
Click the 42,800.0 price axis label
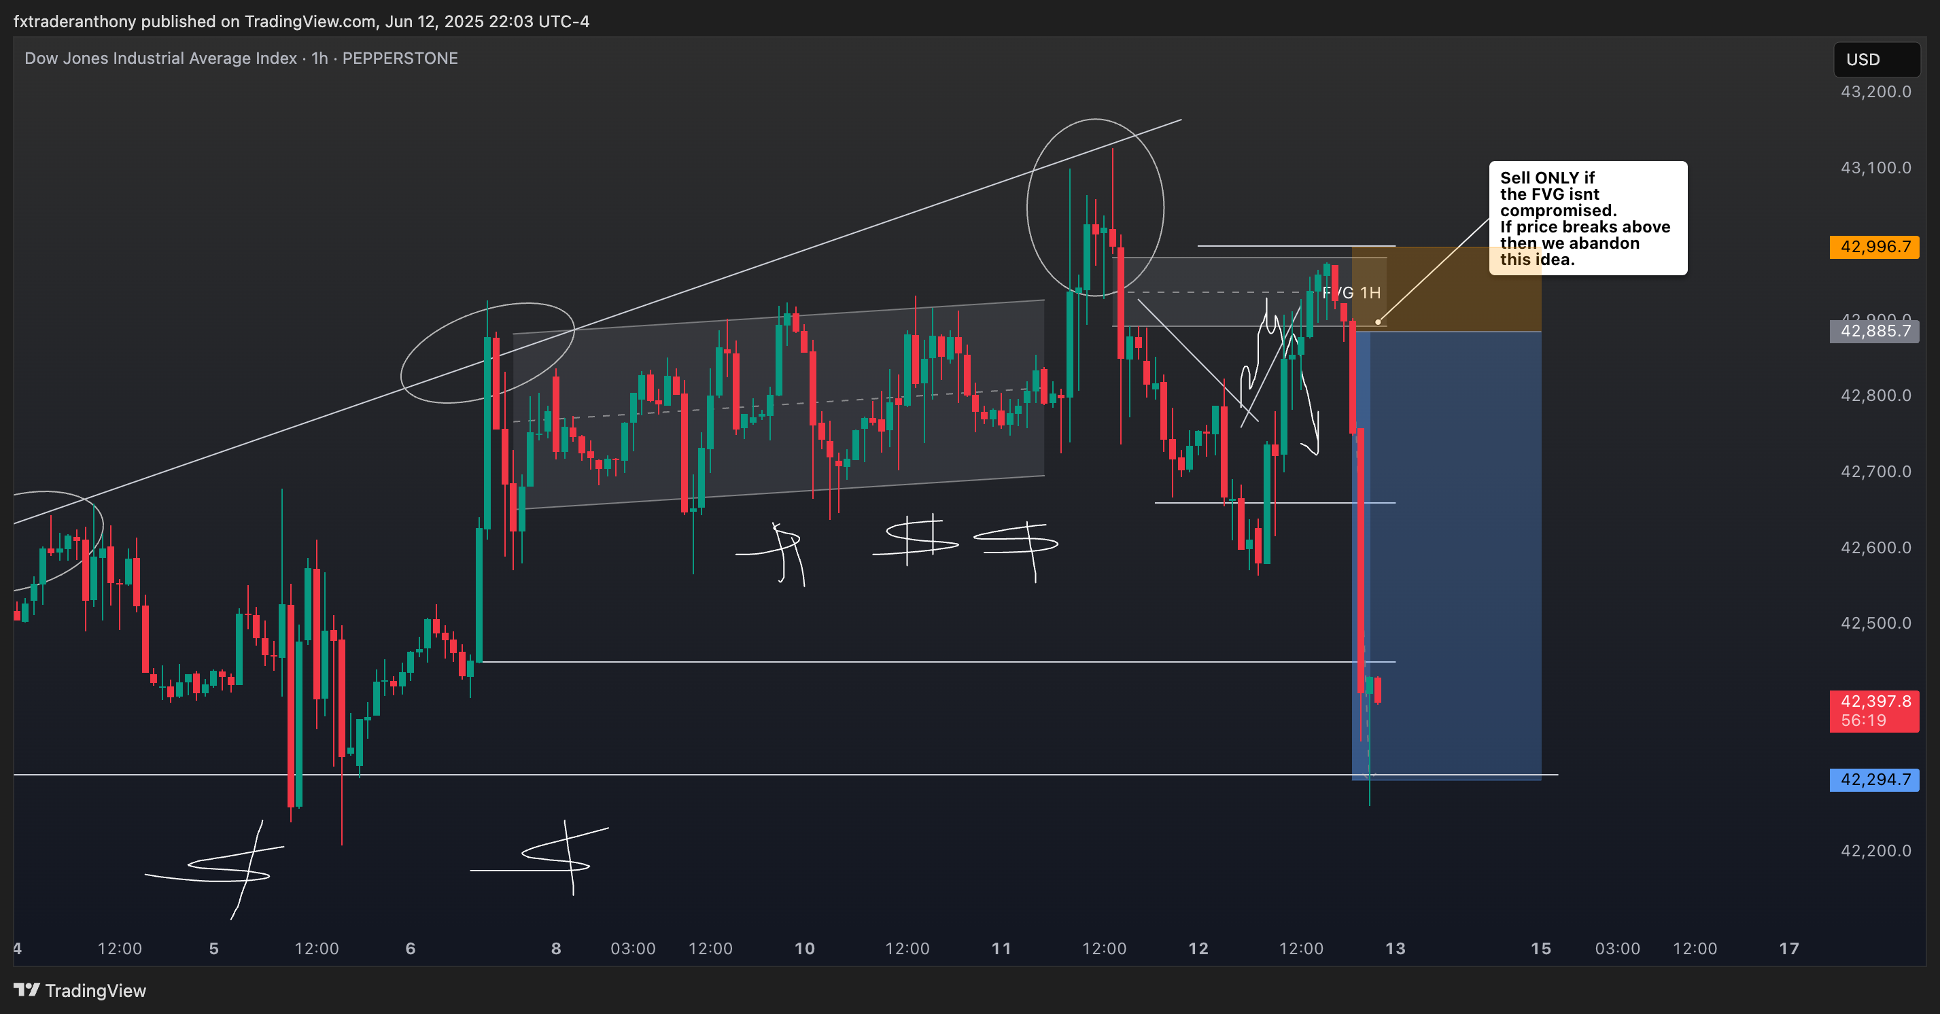(x=1875, y=396)
